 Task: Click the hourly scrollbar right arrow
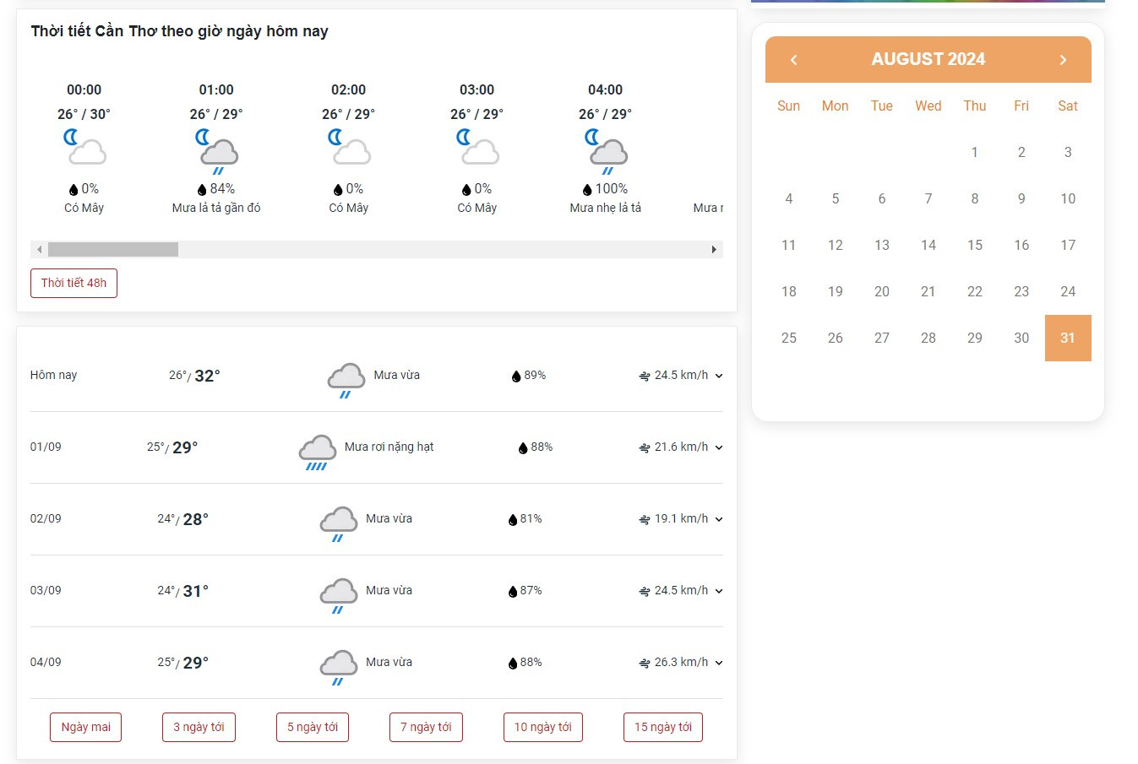pyautogui.click(x=714, y=249)
